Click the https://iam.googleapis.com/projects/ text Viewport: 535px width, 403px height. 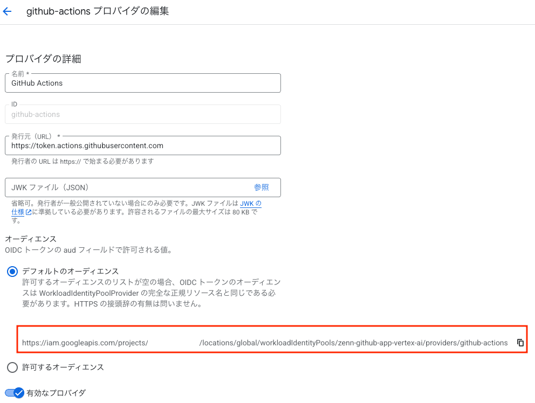(x=85, y=343)
